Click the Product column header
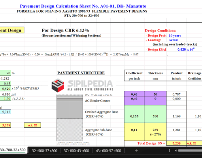The width and height of the screenshot is (202, 158). point(177,73)
